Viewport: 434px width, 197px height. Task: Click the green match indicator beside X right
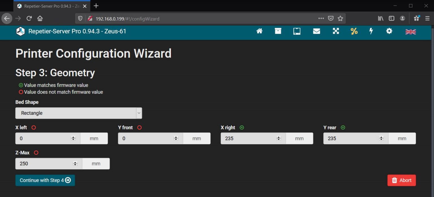[x=242, y=127]
